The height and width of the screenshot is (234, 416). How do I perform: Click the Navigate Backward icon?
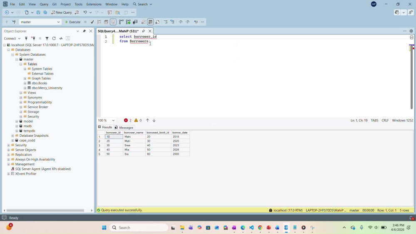[7, 12]
